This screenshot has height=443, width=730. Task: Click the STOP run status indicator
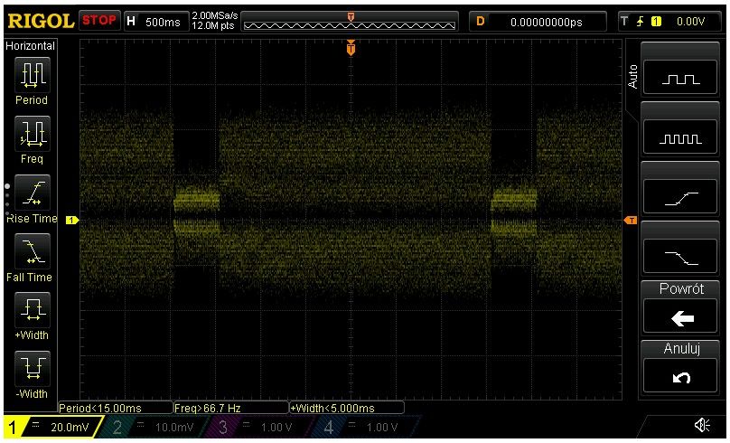pyautogui.click(x=99, y=21)
